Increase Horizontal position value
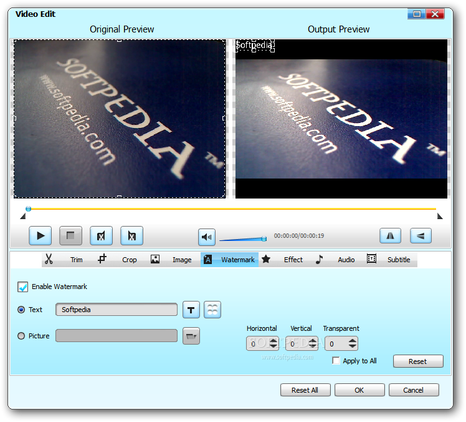Screen dimensions: 466x422 click(x=273, y=341)
